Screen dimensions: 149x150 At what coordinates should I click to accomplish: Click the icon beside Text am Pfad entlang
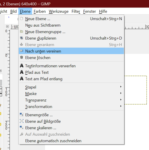point(22,78)
